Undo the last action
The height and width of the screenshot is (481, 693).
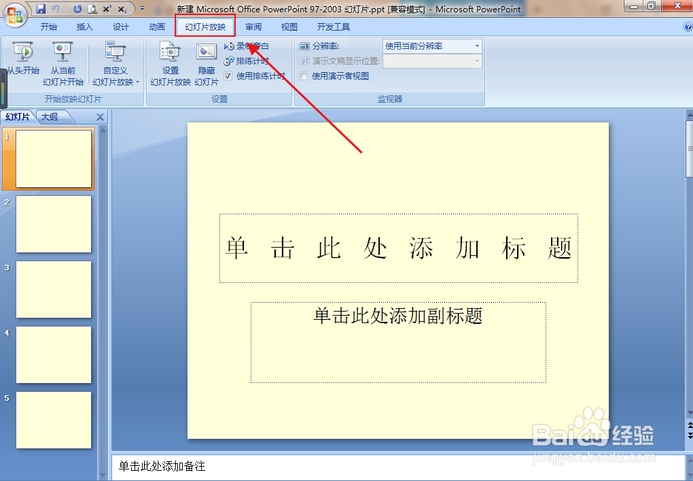point(56,8)
